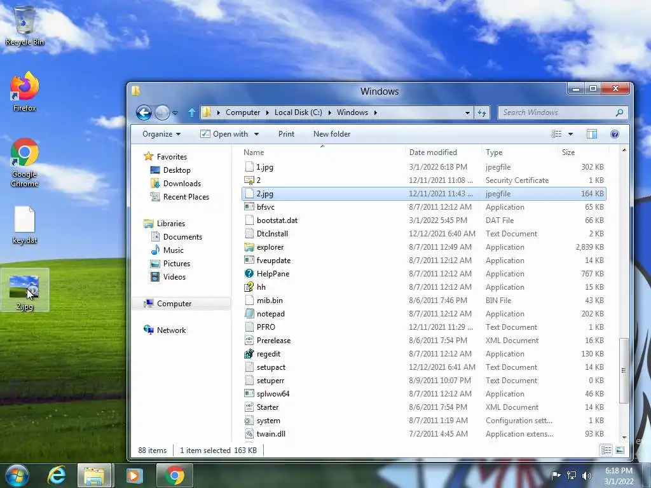Image resolution: width=651 pixels, height=488 pixels.
Task: Click the Start button on taskbar
Action: coord(17,475)
